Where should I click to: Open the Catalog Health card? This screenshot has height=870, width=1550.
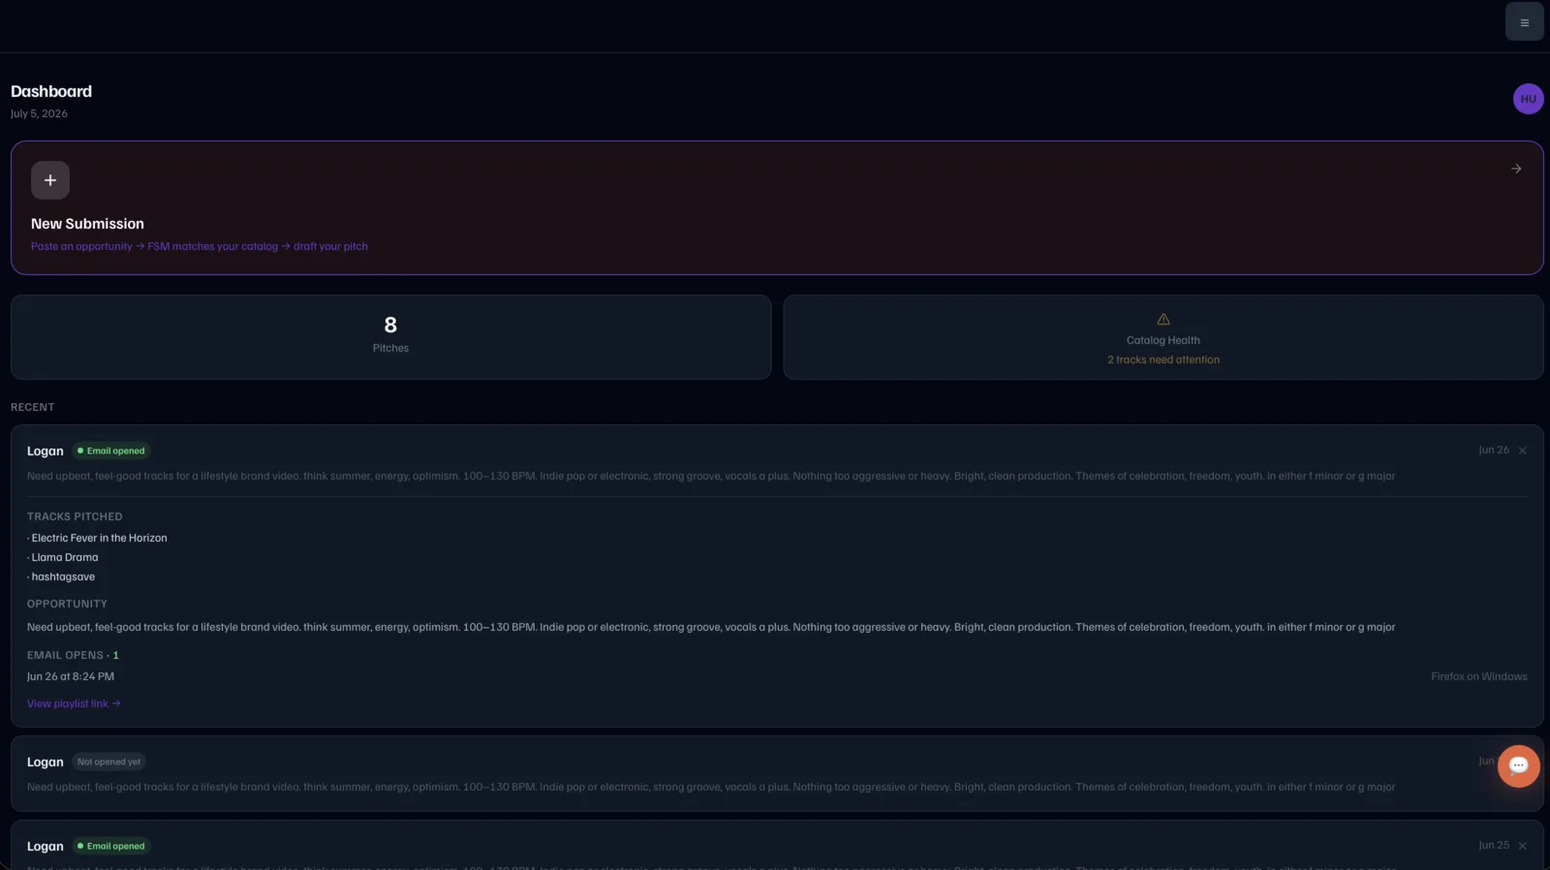1162,336
